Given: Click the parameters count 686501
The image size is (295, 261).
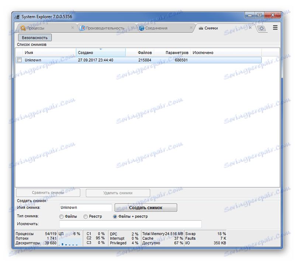Looking at the screenshot, I should coord(181,60).
